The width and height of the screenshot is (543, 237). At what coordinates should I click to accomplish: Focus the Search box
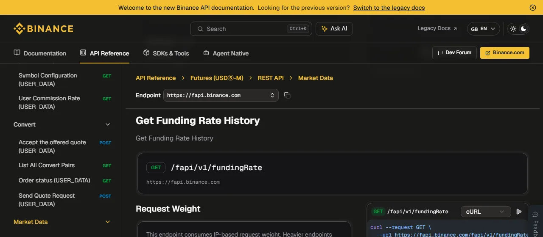point(251,29)
